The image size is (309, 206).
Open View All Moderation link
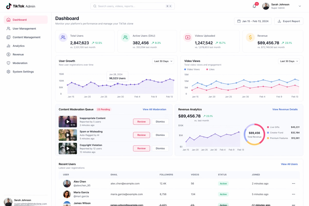(x=154, y=109)
